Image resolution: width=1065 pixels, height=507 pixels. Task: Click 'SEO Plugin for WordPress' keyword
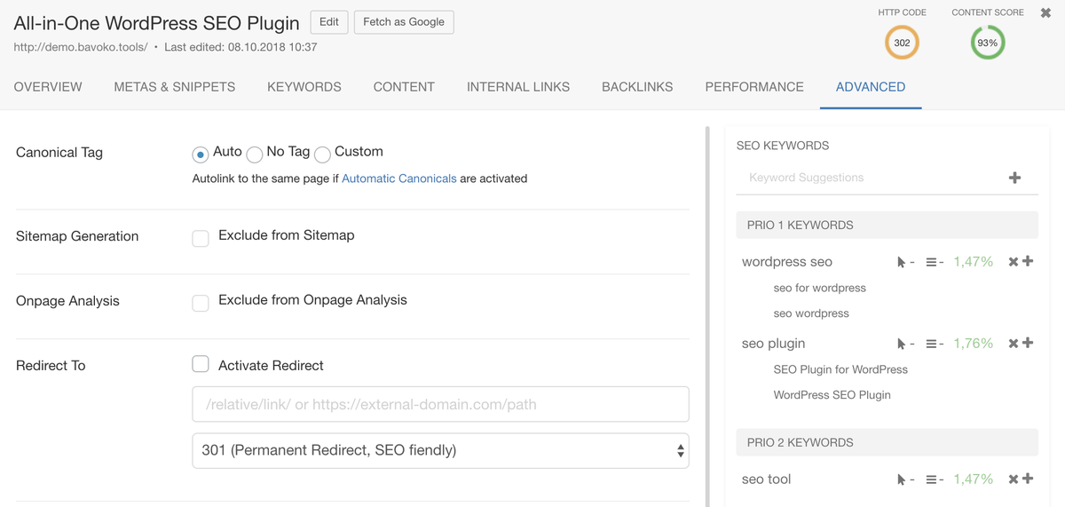pyautogui.click(x=840, y=369)
